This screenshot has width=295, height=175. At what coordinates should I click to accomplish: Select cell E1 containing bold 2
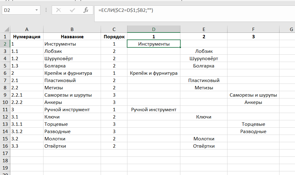click(204, 37)
